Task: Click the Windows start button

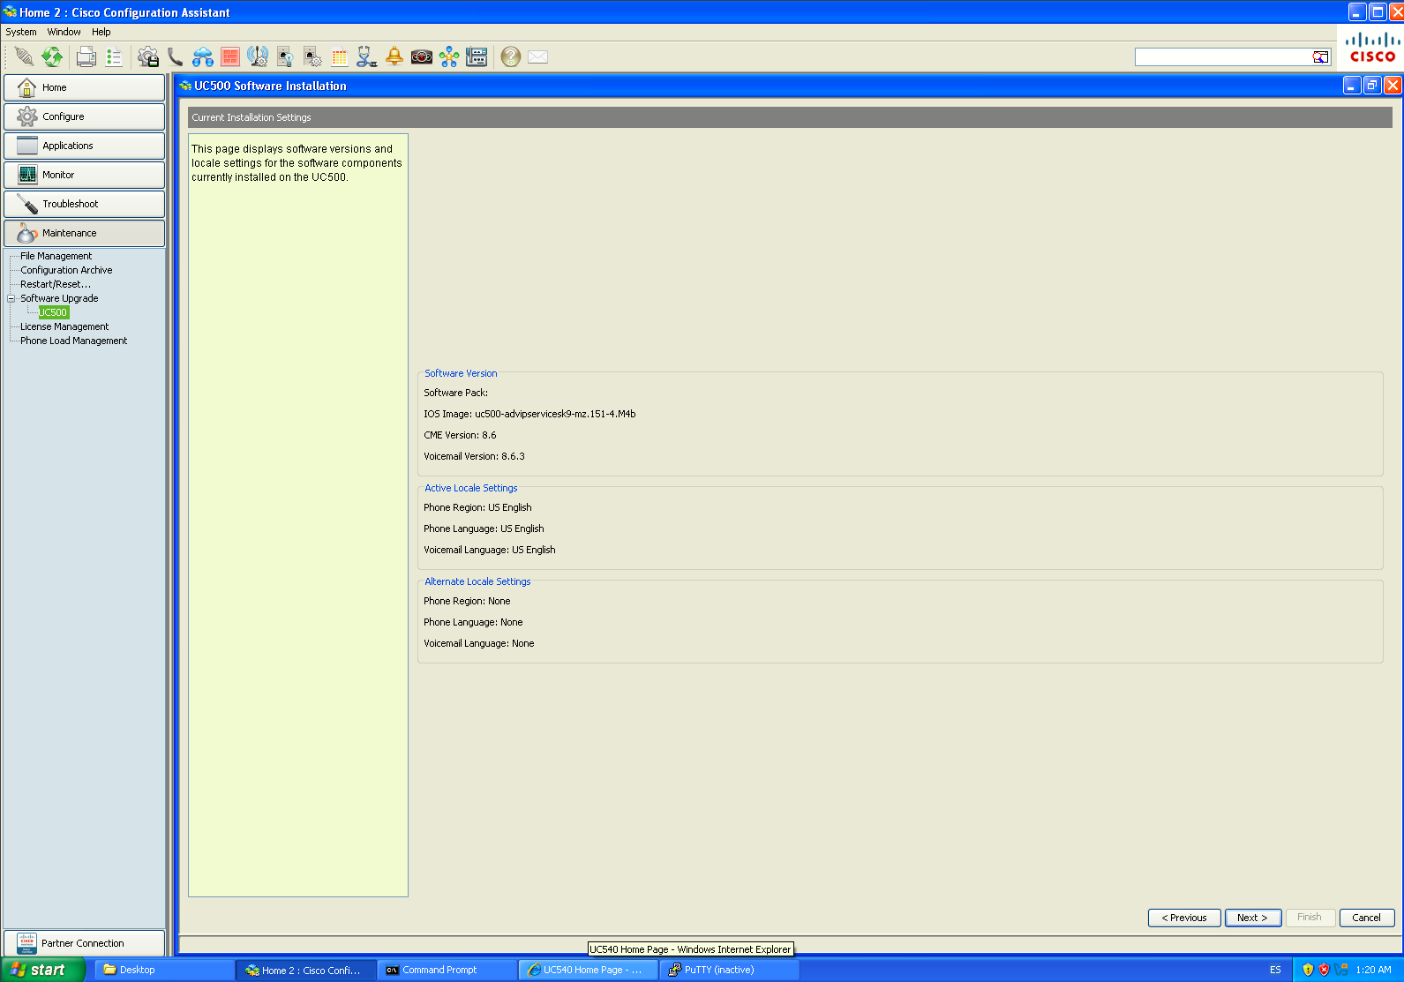Action: (x=42, y=970)
